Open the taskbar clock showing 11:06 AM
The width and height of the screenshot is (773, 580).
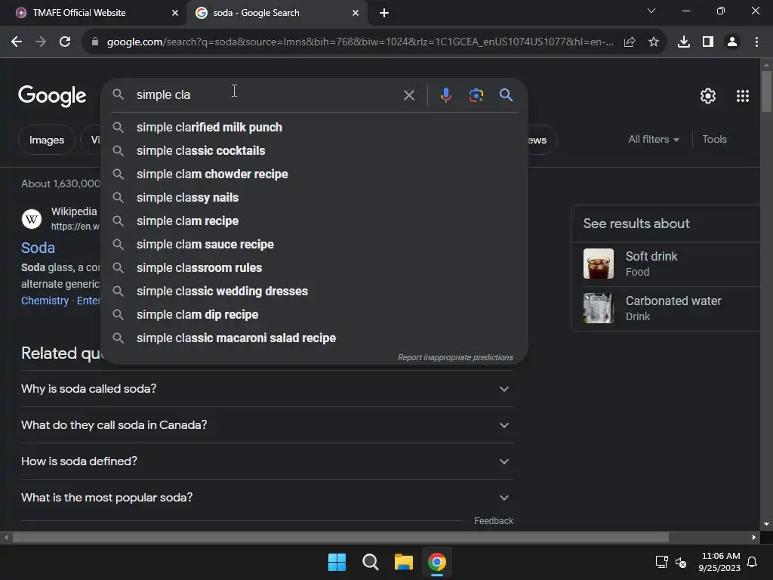(x=719, y=562)
